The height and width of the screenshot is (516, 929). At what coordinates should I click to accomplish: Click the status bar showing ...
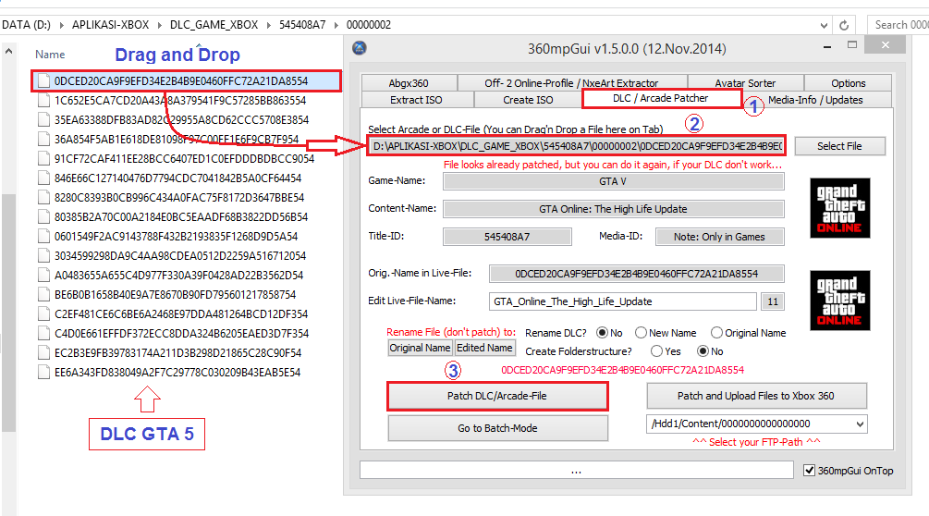coord(576,471)
